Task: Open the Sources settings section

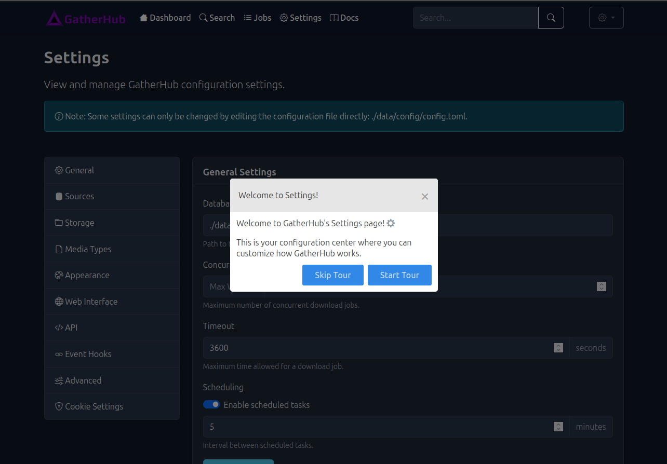Action: click(x=79, y=196)
